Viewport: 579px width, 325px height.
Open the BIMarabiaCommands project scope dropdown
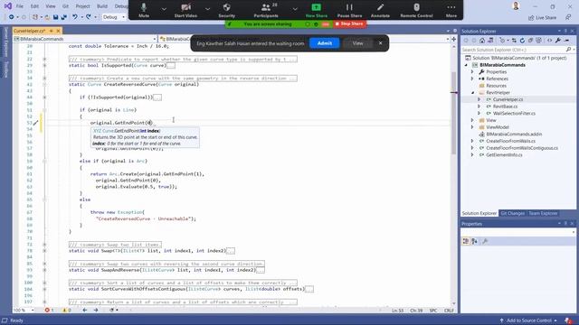tap(85, 39)
